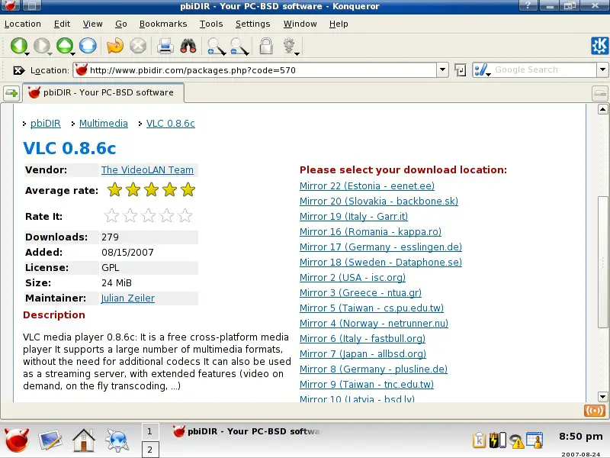Rate VLC three stars in Rate It row

click(148, 215)
